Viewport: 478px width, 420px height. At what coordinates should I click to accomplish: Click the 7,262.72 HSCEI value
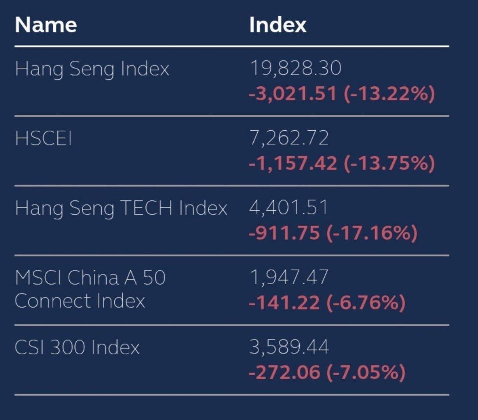289,138
